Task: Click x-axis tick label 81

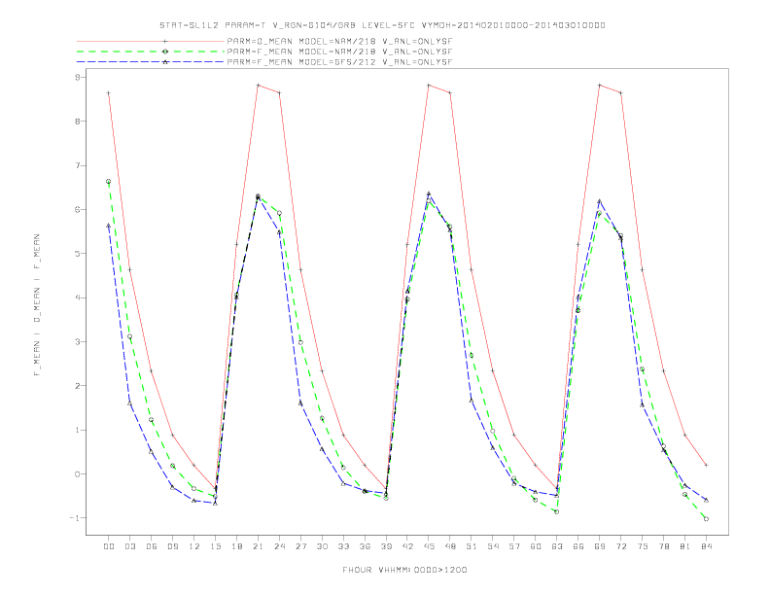Action: pyautogui.click(x=685, y=546)
